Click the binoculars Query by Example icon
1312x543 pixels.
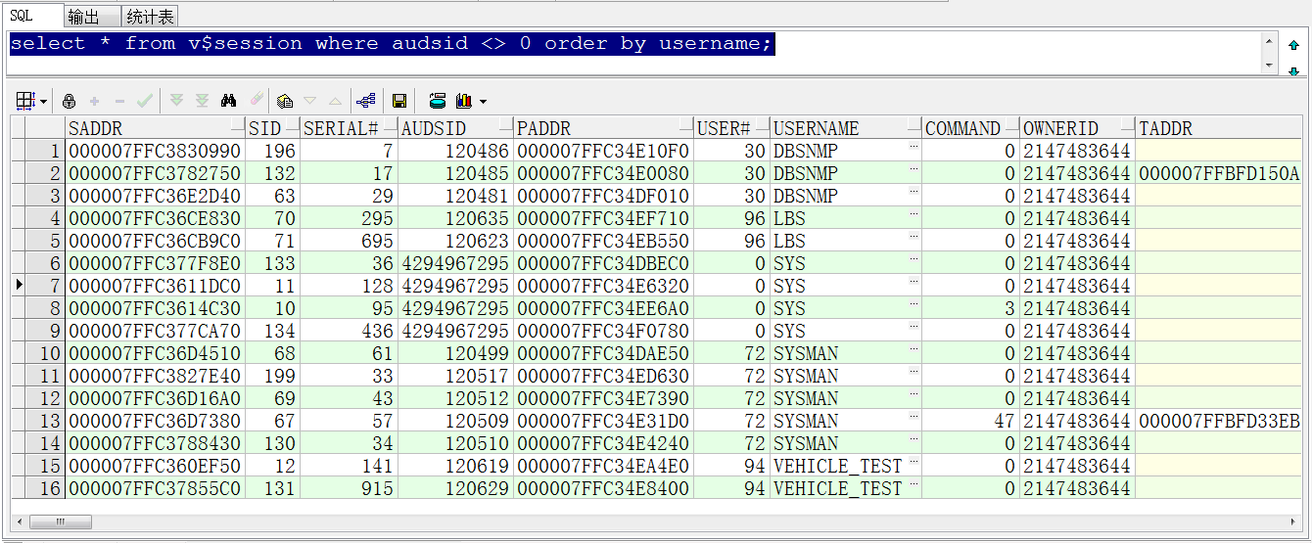click(229, 101)
